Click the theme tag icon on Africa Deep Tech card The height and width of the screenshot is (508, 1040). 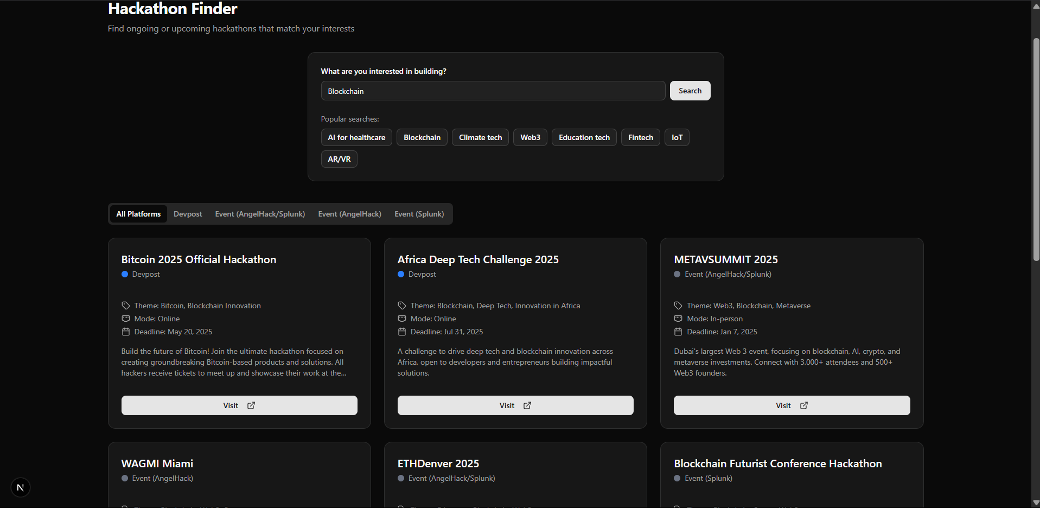click(402, 306)
